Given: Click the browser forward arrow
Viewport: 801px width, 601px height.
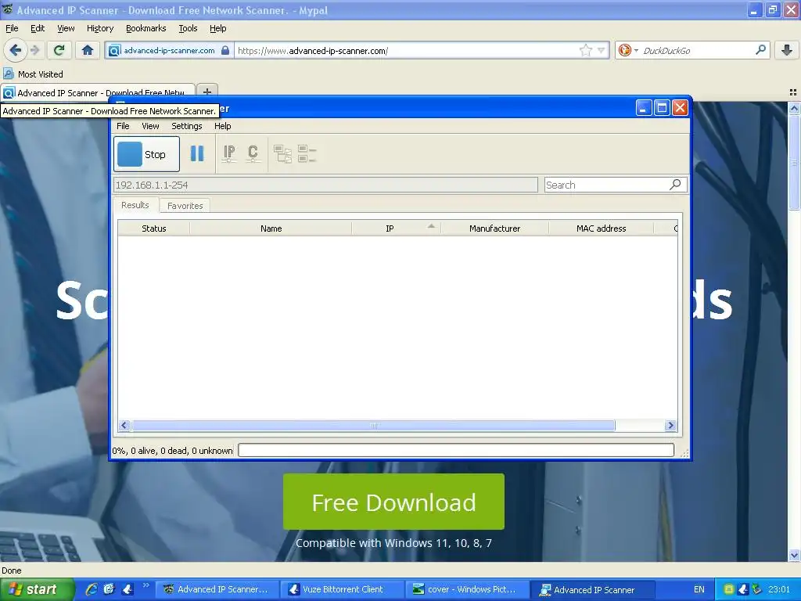Looking at the screenshot, I should pyautogui.click(x=34, y=50).
